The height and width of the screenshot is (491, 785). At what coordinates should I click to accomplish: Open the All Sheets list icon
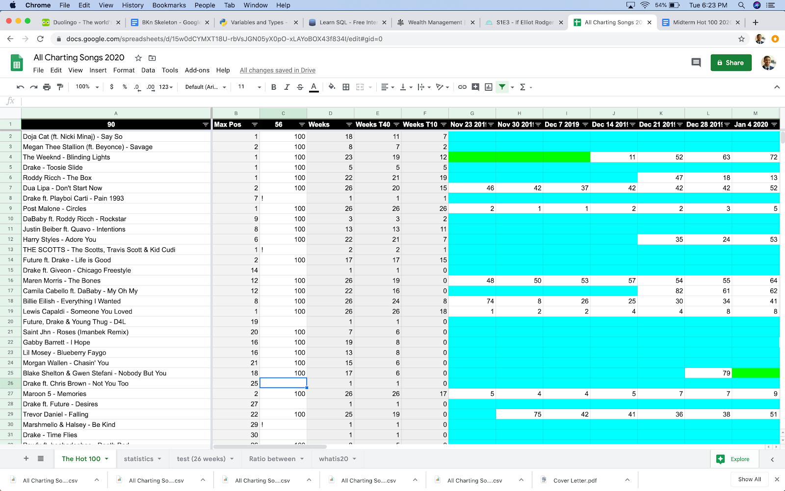(x=41, y=459)
